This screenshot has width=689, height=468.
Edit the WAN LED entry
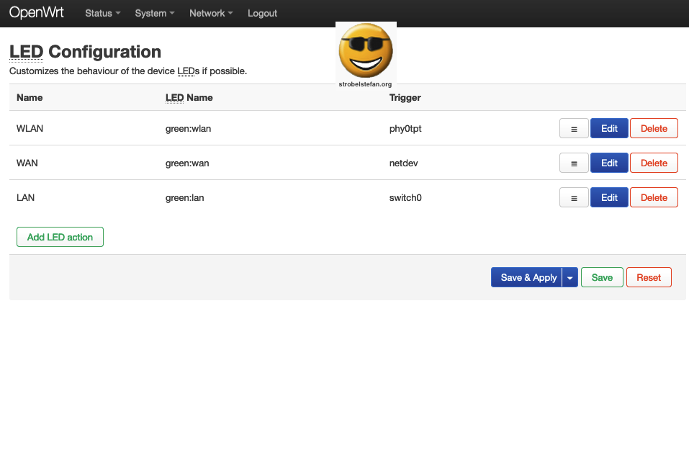(609, 163)
